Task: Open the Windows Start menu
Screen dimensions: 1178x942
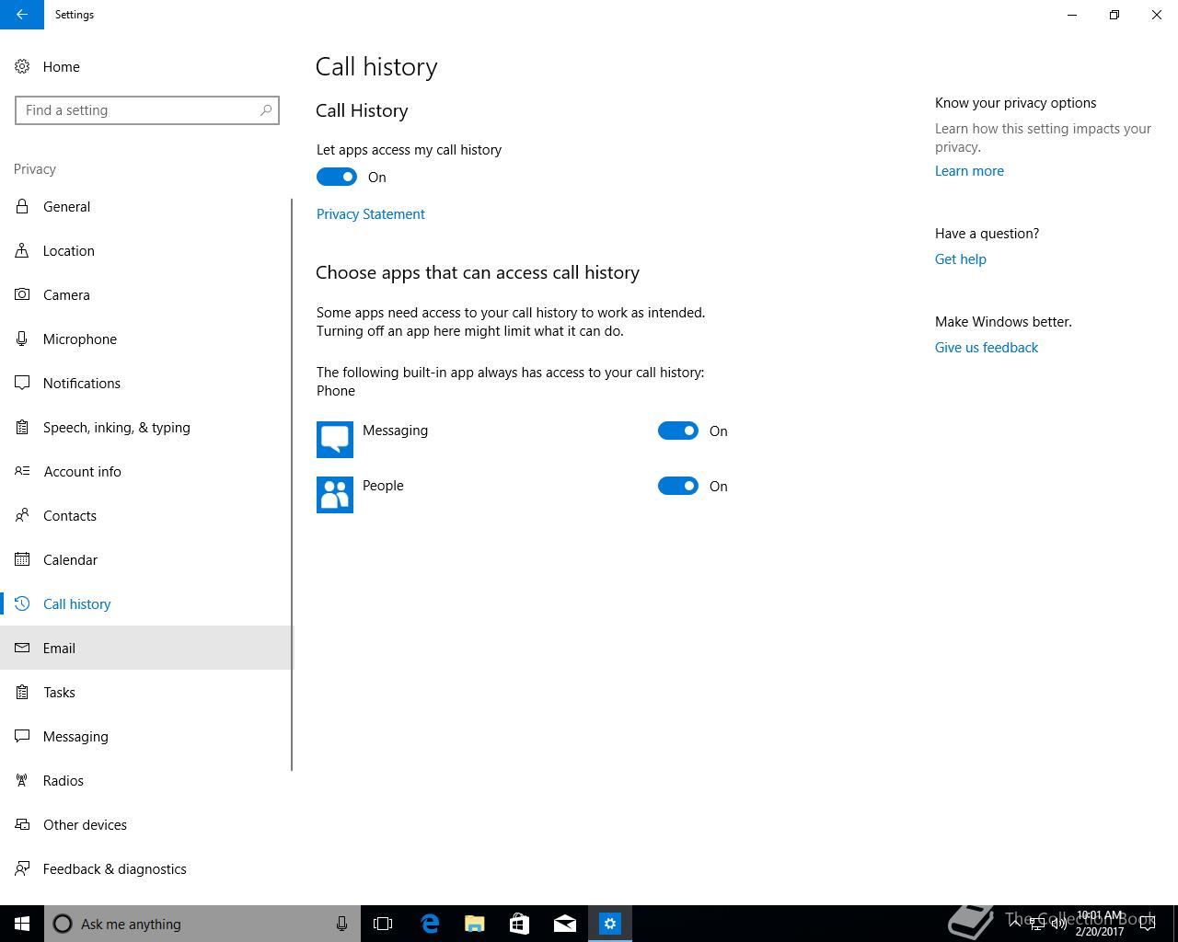Action: (22, 924)
